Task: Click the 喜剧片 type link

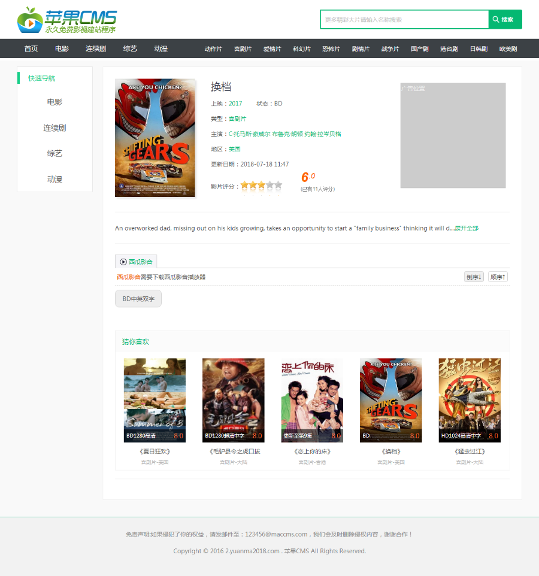Action: coord(237,119)
